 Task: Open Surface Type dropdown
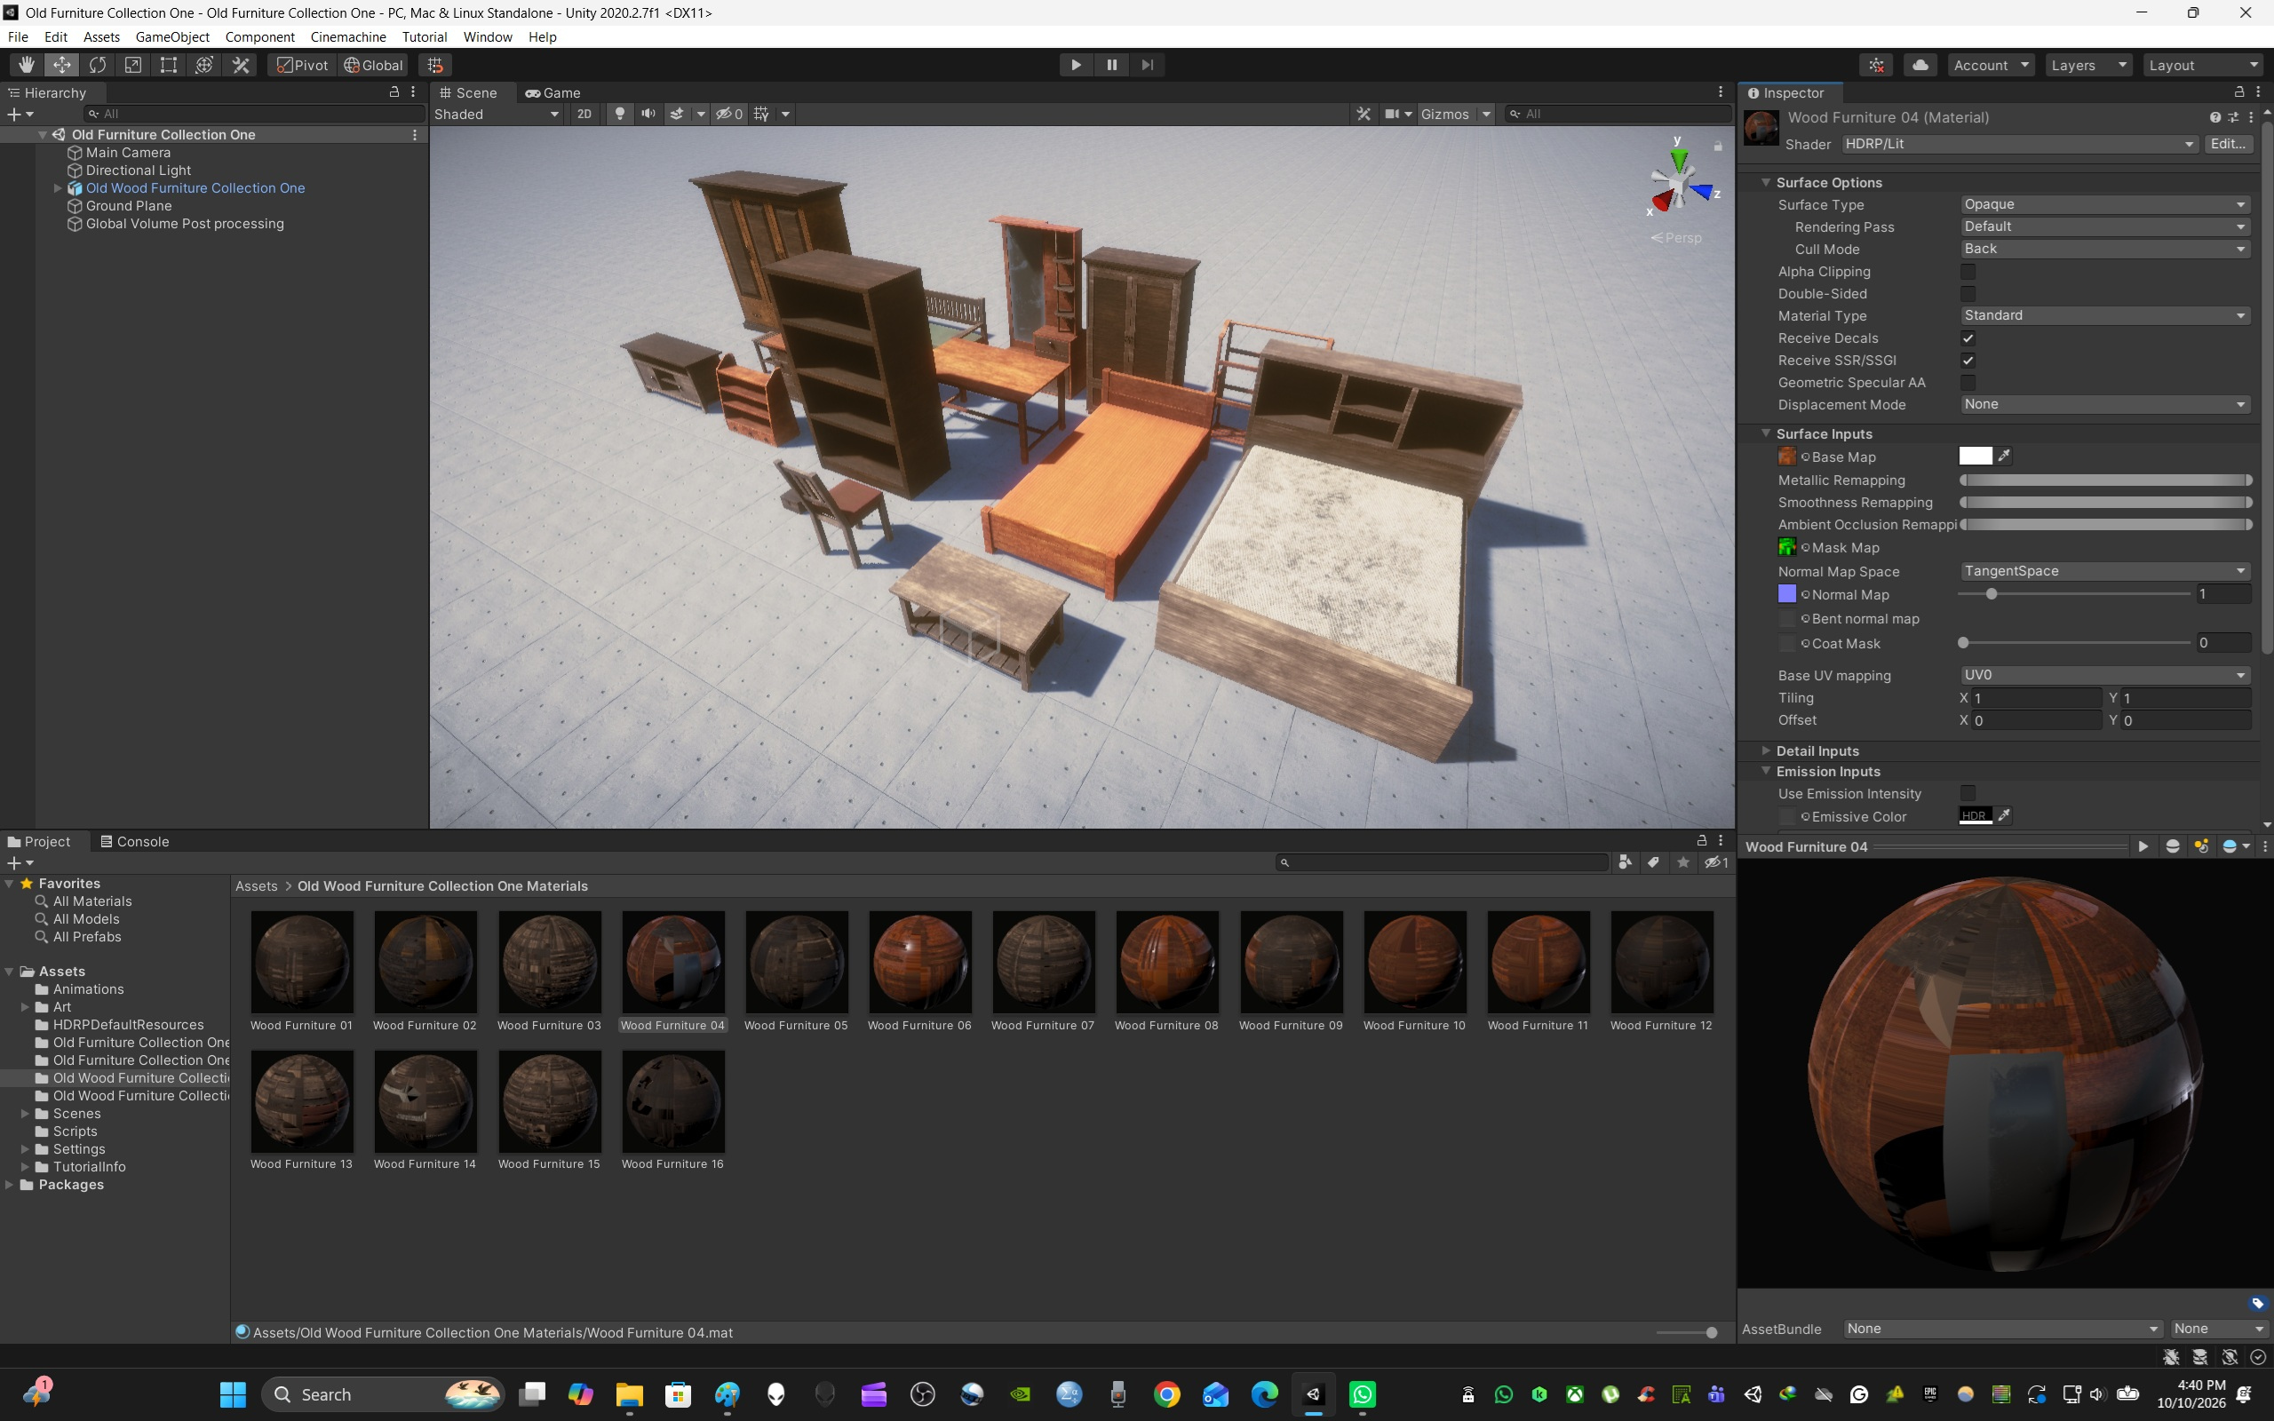coord(2105,205)
